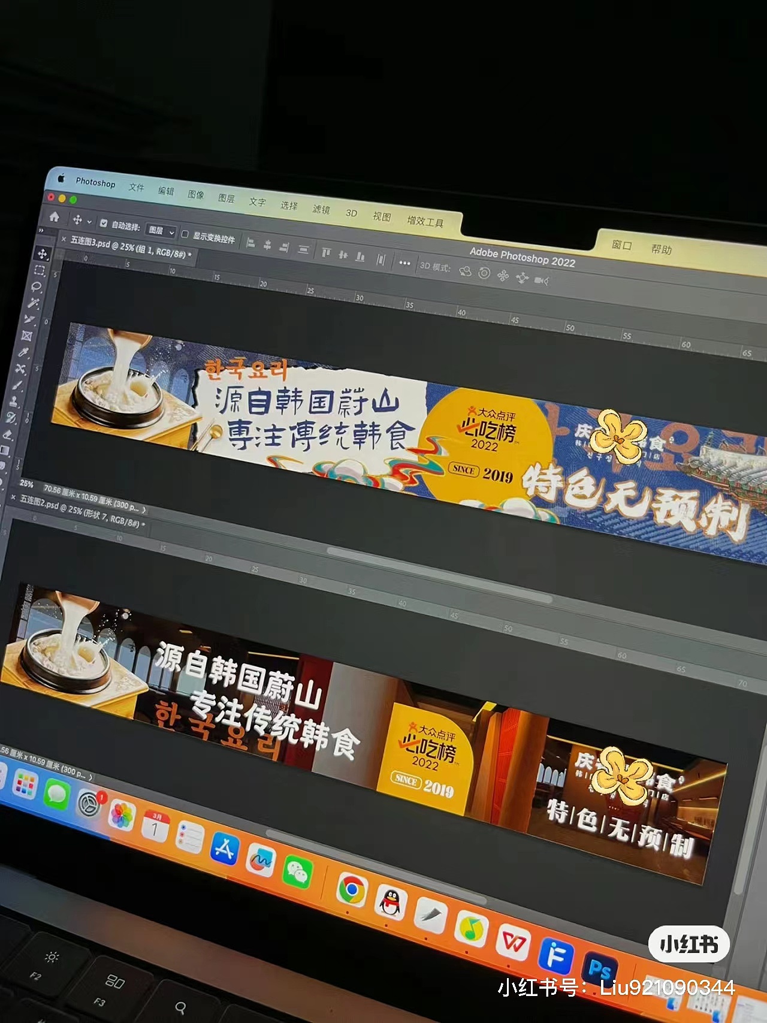Viewport: 767px width, 1023px height.
Task: Open the 图层 auto-select dropdown
Action: [161, 231]
